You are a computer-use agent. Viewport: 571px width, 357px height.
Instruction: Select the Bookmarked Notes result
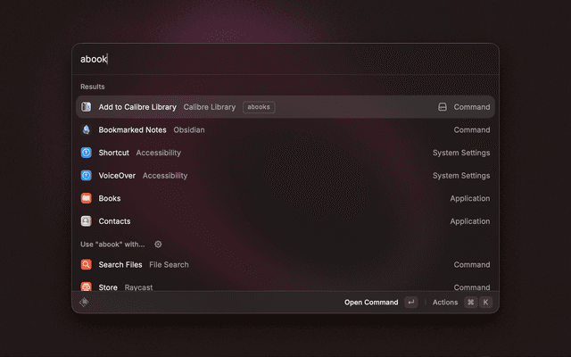[285, 129]
